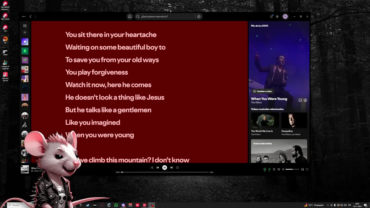Open Riot Client desktop shortcut
The height and width of the screenshot is (208, 370).
(5, 16)
